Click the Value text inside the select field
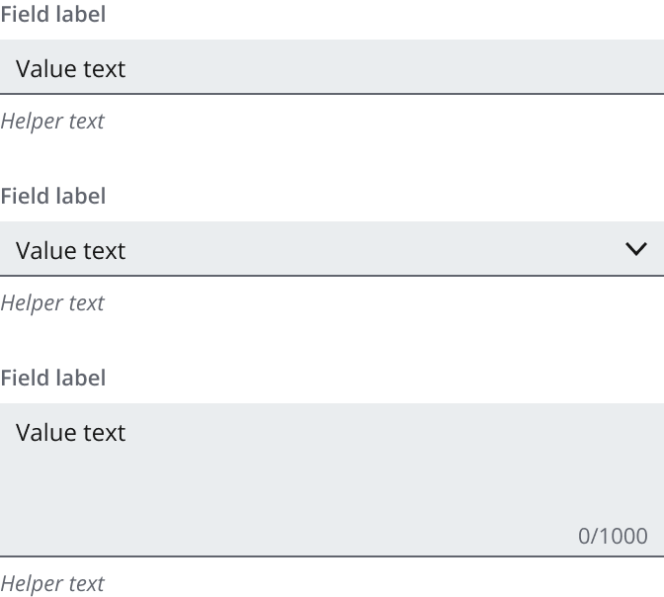This screenshot has height=597, width=664. click(71, 251)
